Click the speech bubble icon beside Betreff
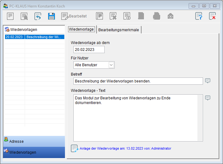Image resolution: width=223 pixels, height=164 pixels. click(208, 81)
